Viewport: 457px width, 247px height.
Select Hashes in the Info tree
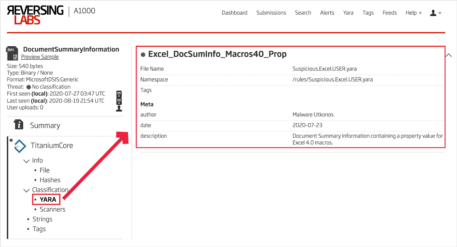50,180
